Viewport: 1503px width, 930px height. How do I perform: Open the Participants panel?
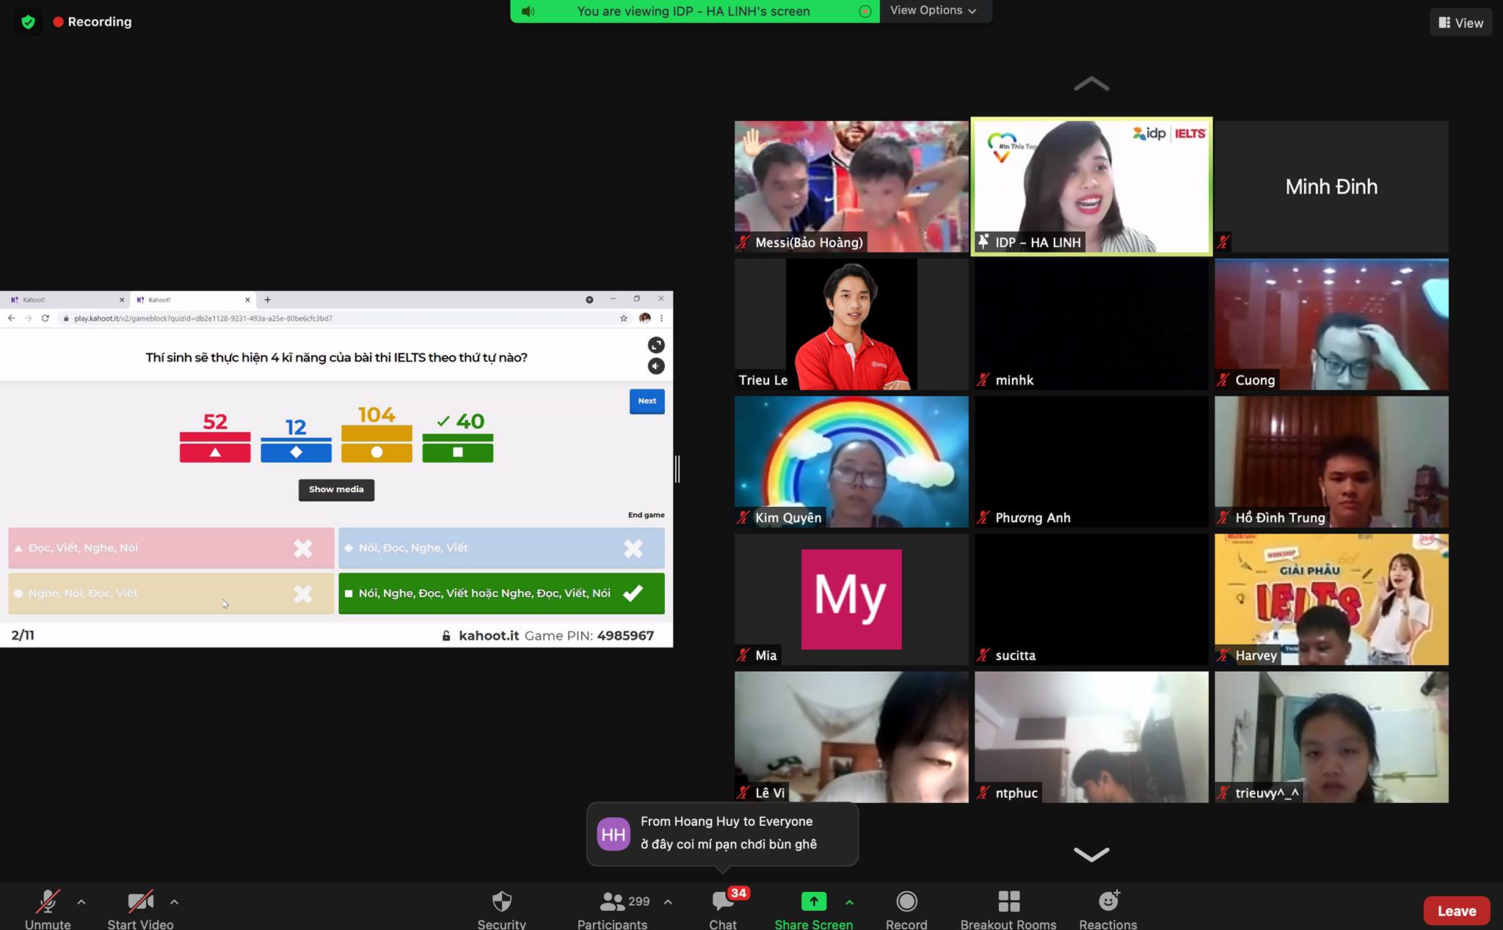tap(612, 901)
